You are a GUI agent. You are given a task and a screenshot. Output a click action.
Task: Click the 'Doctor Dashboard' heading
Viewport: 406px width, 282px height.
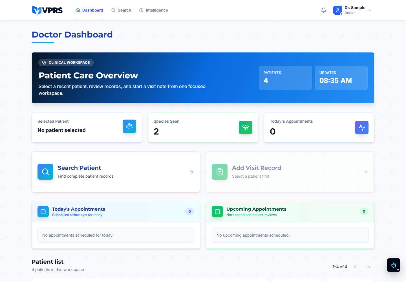click(x=72, y=34)
